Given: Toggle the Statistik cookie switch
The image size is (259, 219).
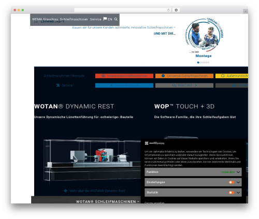Looking at the screenshot, I should pyautogui.click(x=231, y=193).
